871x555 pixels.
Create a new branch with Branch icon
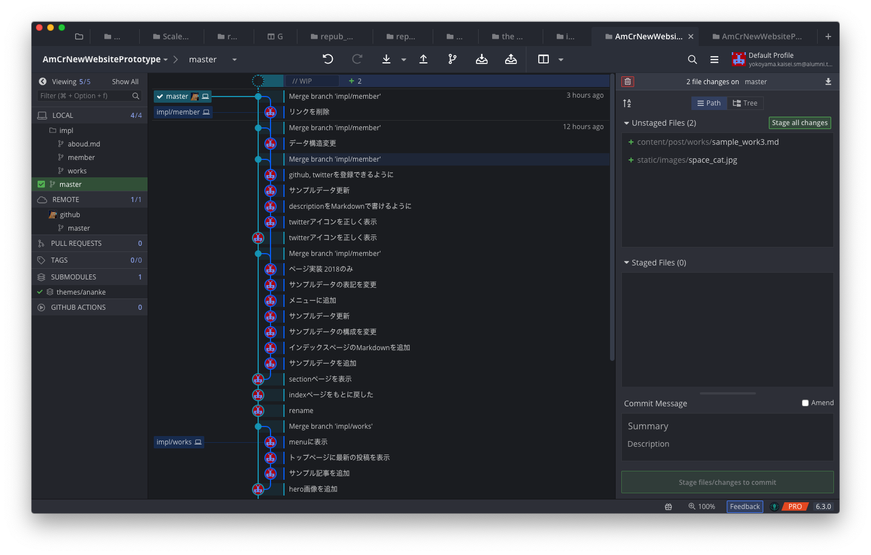pyautogui.click(x=452, y=59)
